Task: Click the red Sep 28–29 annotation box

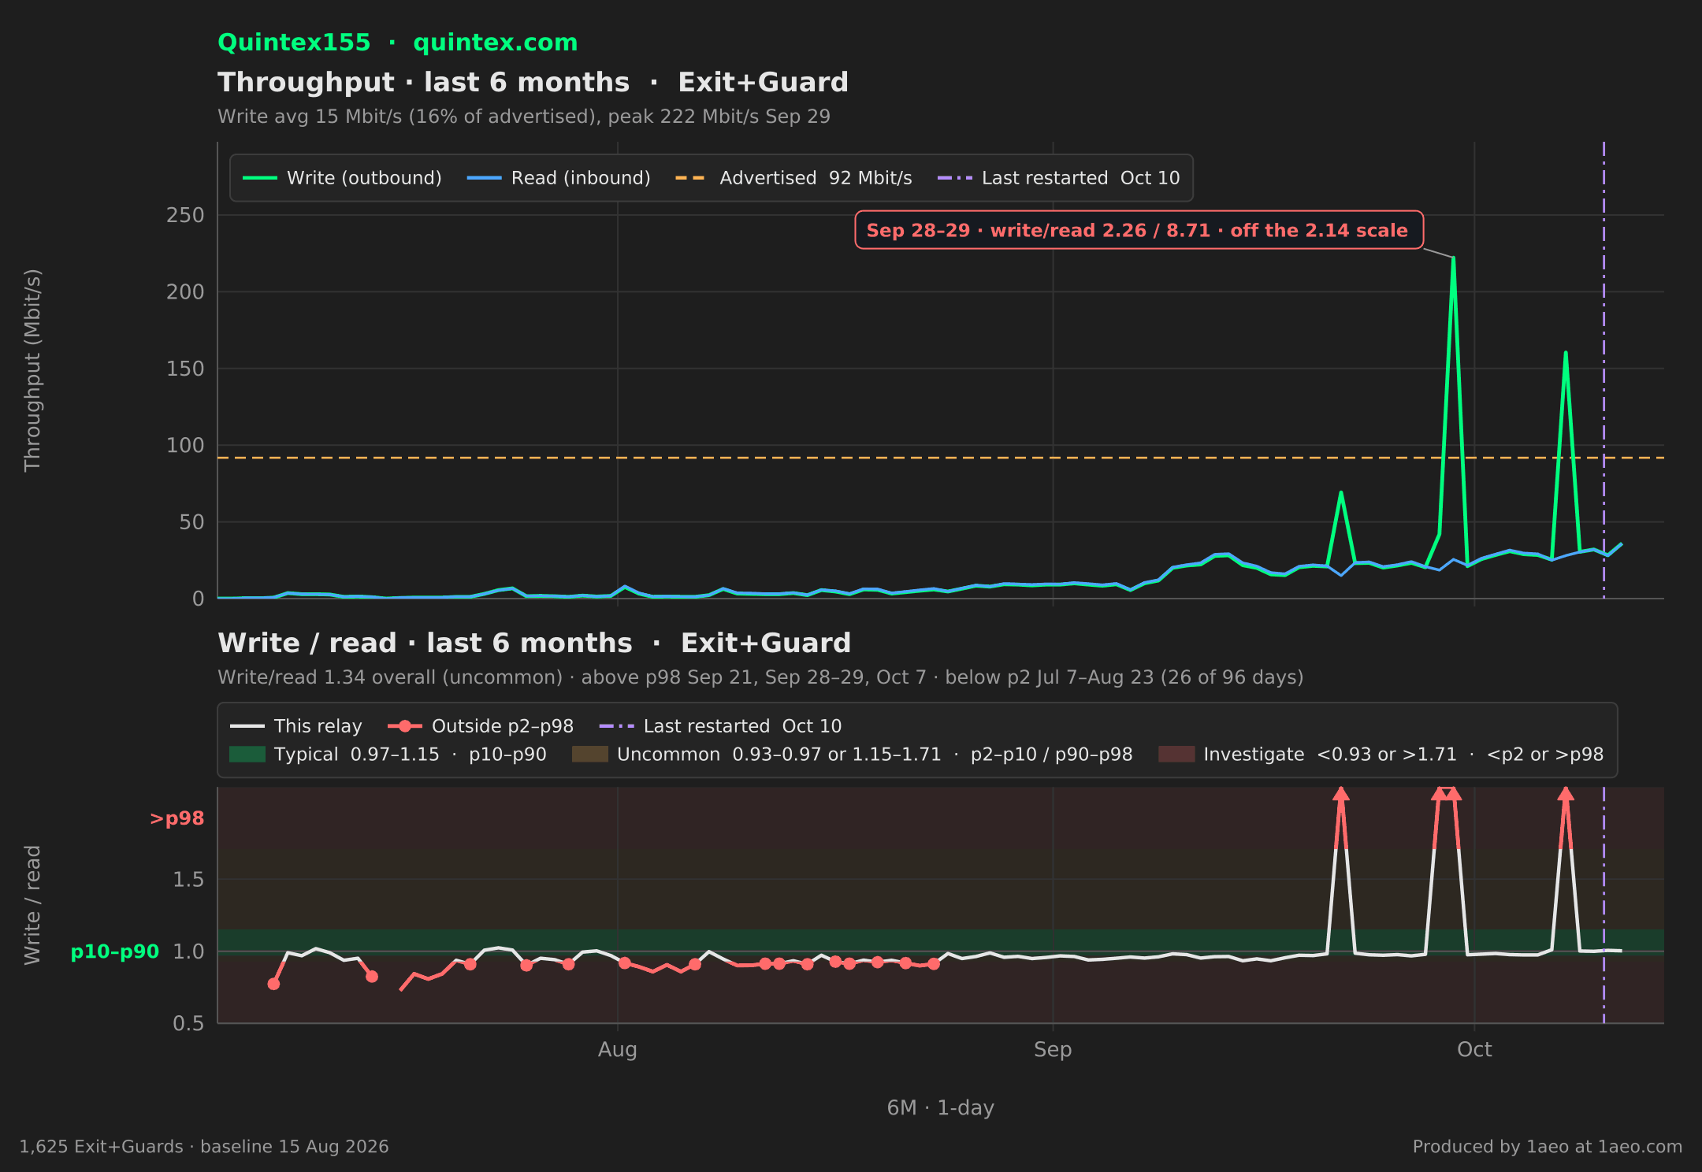Action: coord(1139,230)
